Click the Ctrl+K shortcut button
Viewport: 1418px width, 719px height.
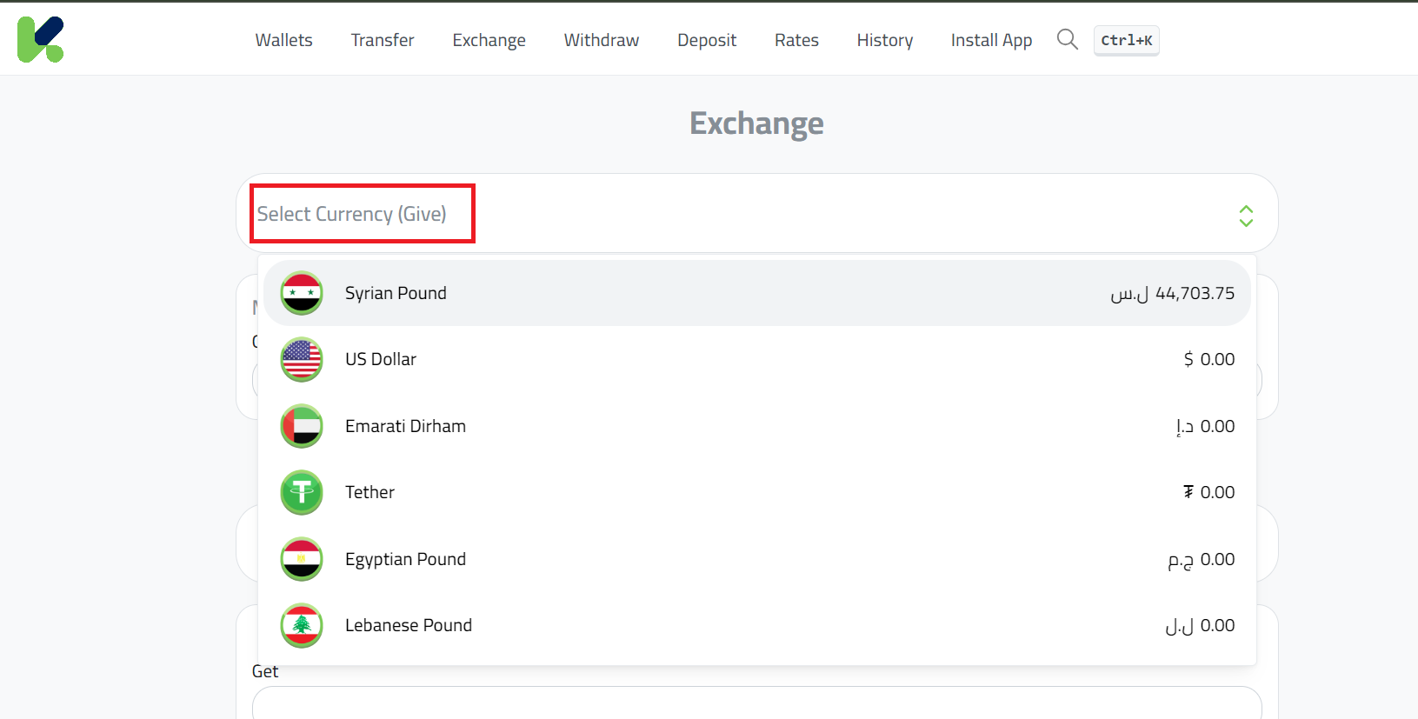1126,40
